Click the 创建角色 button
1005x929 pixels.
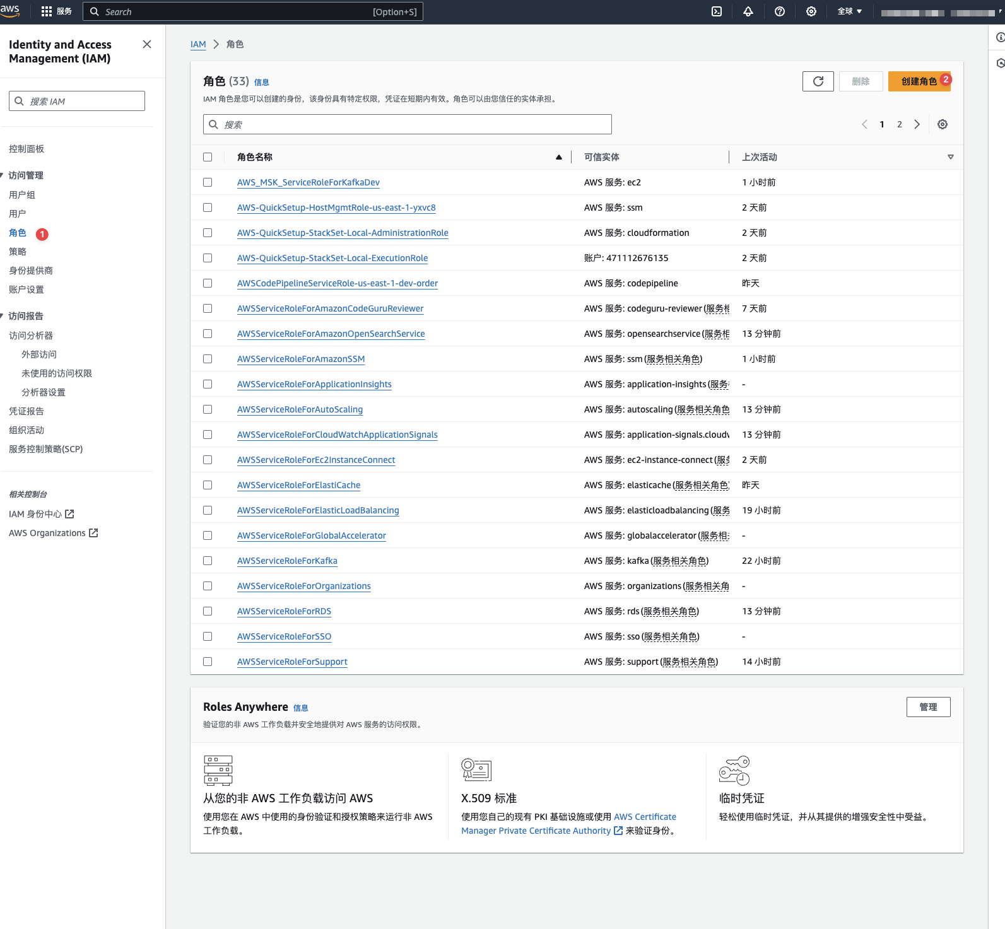point(919,81)
